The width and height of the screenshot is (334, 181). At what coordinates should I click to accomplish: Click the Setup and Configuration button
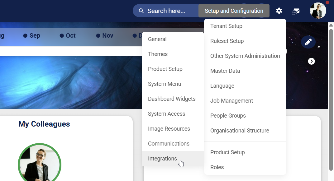[x=234, y=11]
